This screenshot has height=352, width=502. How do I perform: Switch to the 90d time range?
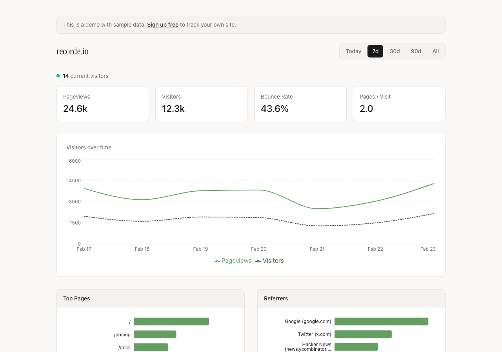416,51
